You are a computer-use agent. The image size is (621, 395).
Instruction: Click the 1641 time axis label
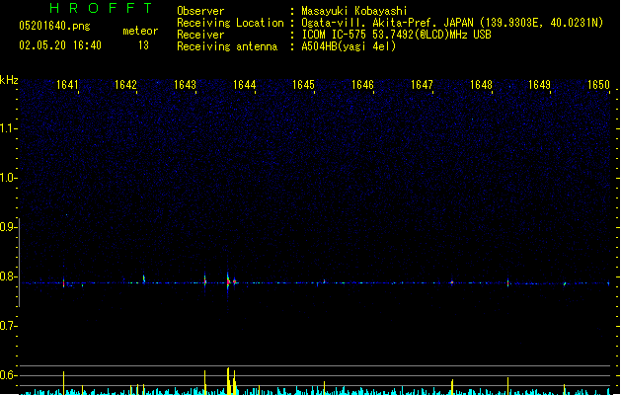tap(67, 85)
